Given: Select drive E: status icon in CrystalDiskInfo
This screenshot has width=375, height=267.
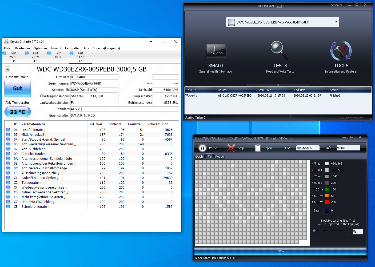Looking at the screenshot, I should [x=27, y=53].
